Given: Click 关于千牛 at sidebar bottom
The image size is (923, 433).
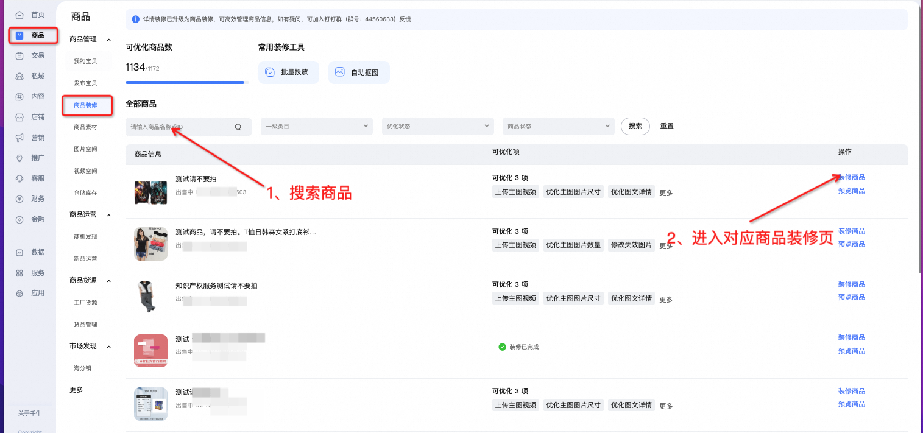Looking at the screenshot, I should coord(29,413).
